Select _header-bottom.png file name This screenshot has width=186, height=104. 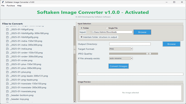point(22,95)
